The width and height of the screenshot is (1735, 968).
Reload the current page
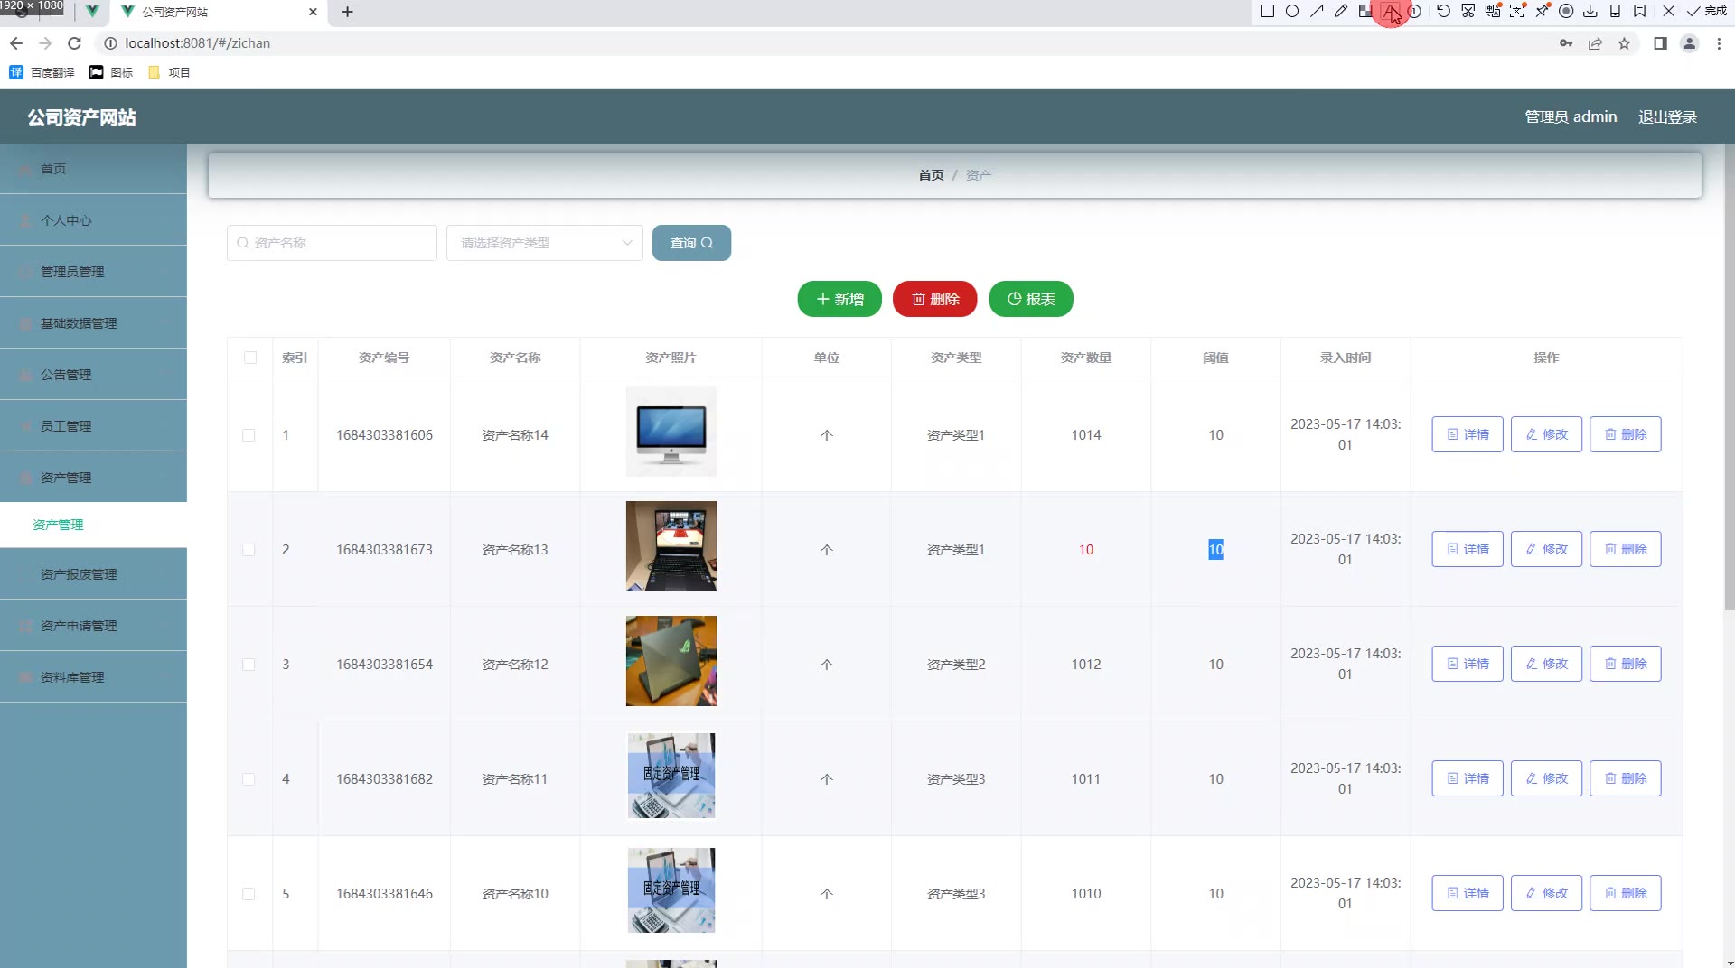point(75,43)
